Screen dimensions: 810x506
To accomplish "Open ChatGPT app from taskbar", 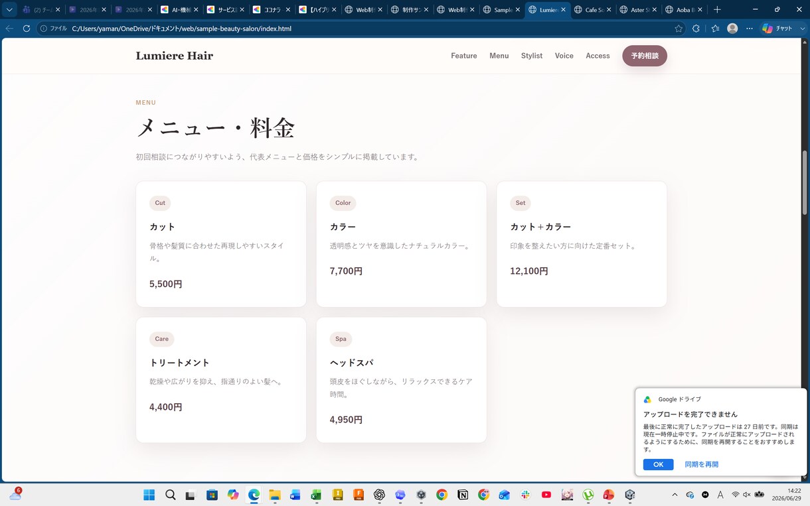I will point(379,495).
